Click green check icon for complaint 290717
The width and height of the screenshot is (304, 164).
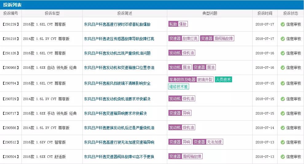point(283,113)
